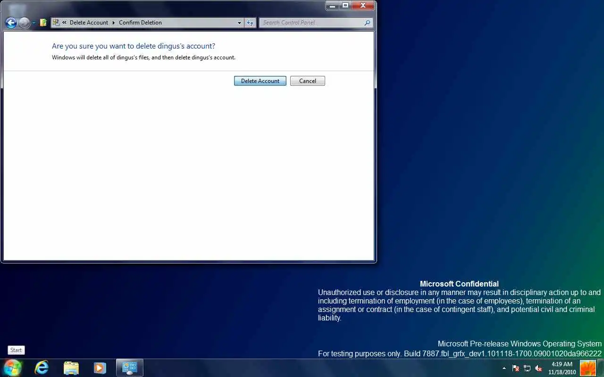Show hidden tray icons arrow
The height and width of the screenshot is (377, 604).
[504, 368]
